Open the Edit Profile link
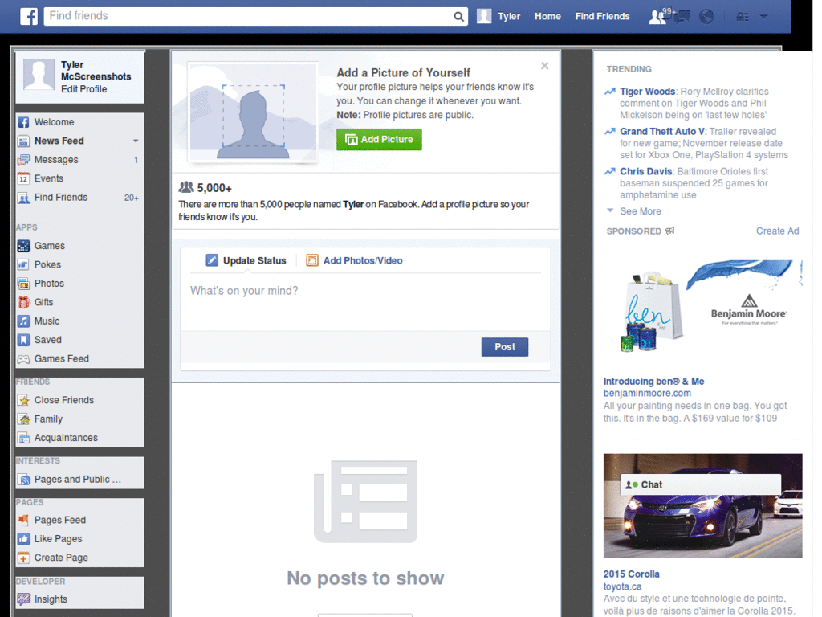Screen dimensions: 822x617 [x=83, y=89]
